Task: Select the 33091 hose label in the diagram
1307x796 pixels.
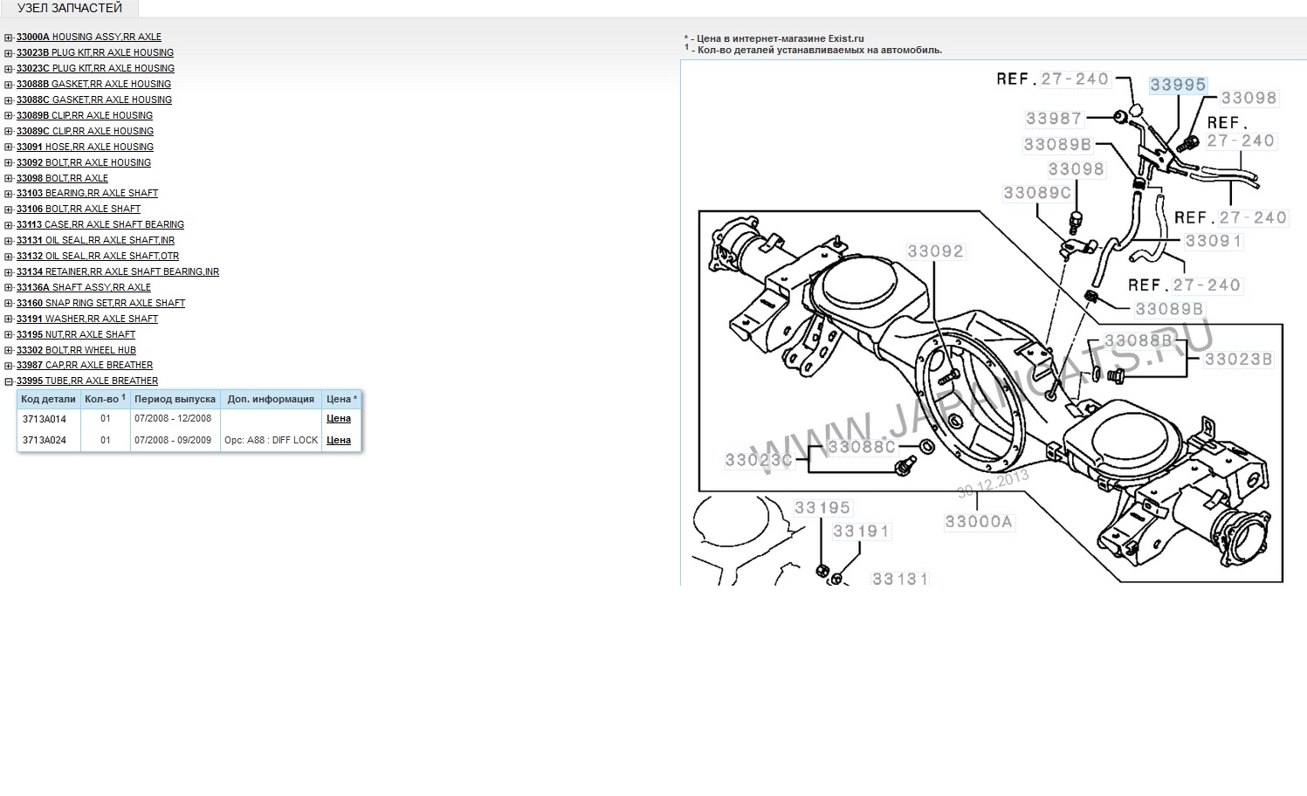Action: coord(1213,241)
